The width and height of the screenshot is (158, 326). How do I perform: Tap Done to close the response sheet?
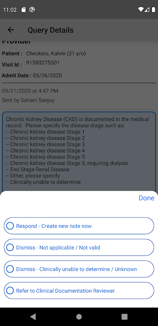click(146, 198)
